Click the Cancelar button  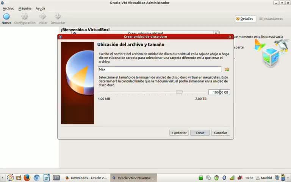coord(221,133)
